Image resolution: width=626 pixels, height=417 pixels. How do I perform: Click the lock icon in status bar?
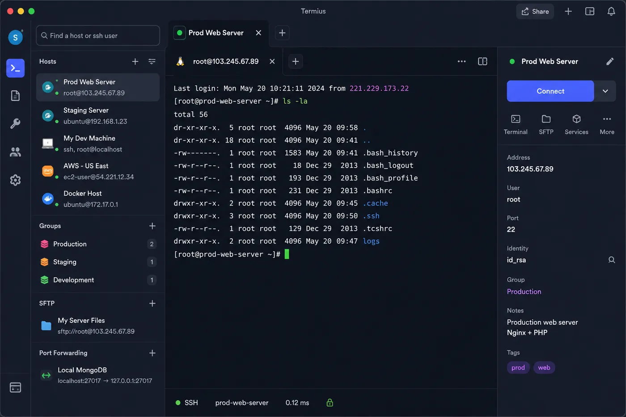[330, 403]
